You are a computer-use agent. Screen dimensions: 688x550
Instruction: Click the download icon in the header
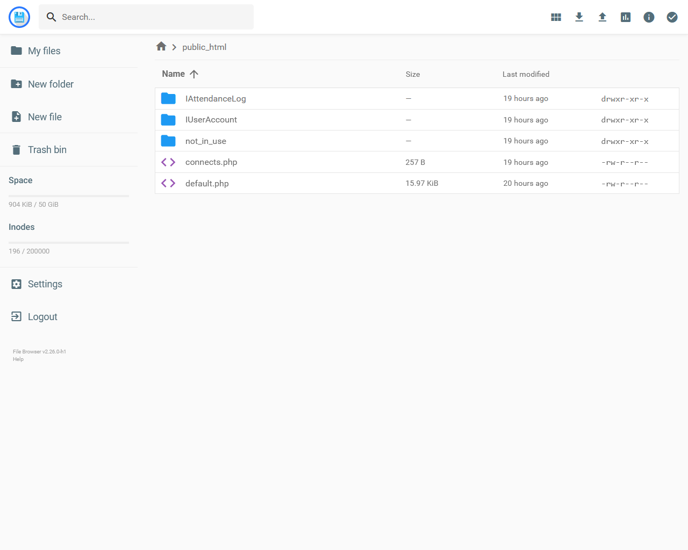click(579, 17)
